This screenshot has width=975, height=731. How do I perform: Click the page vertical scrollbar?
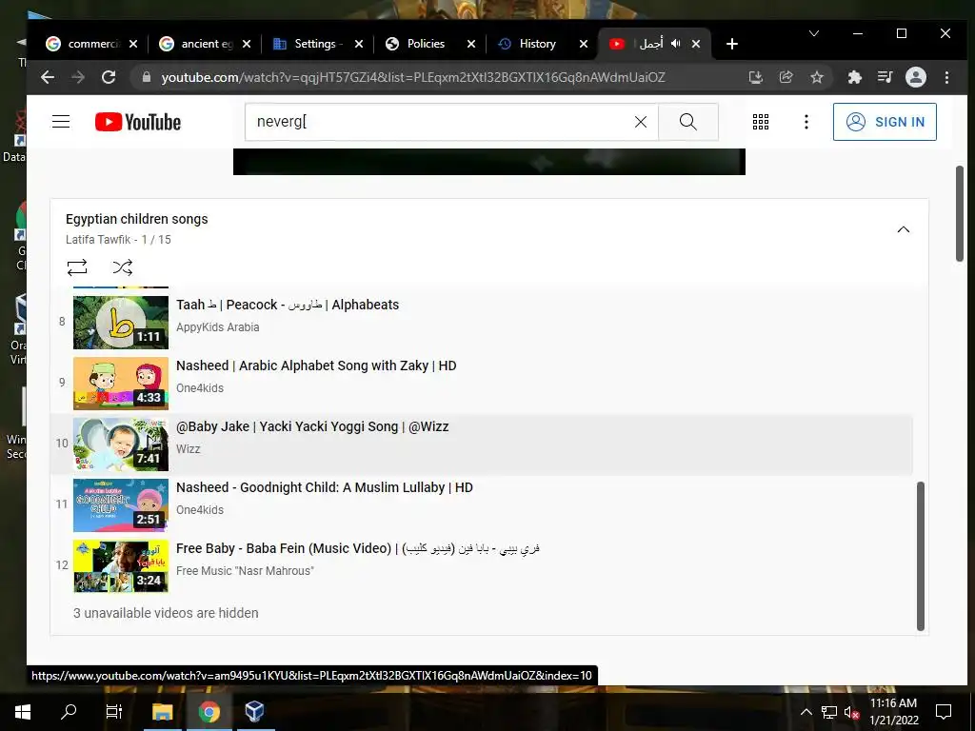pos(960,214)
